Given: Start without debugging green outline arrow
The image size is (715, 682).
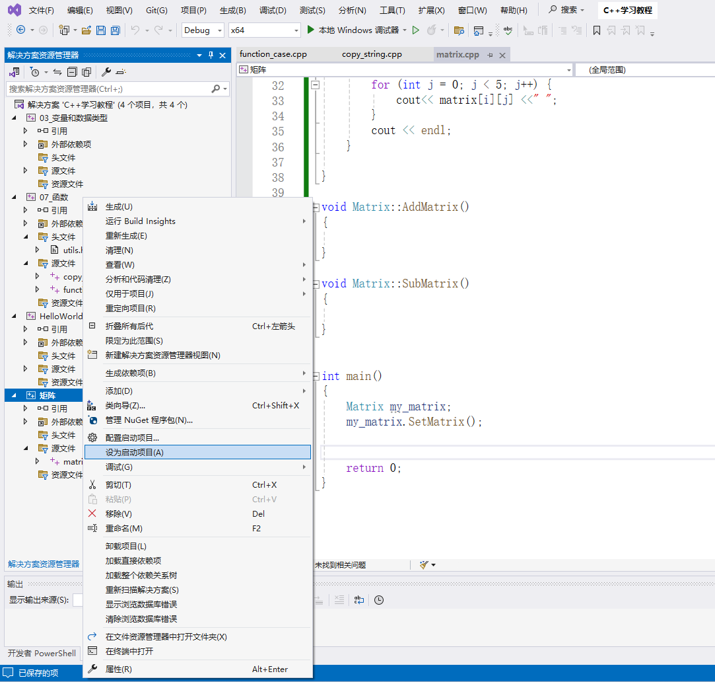Looking at the screenshot, I should [415, 30].
